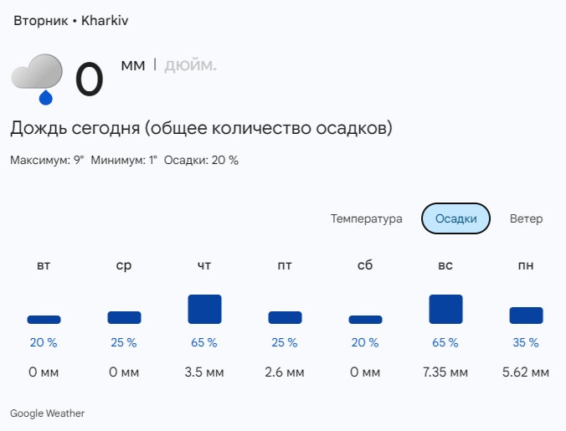Click Sunday's precipitation bar
The height and width of the screenshot is (431, 566).
click(x=445, y=309)
